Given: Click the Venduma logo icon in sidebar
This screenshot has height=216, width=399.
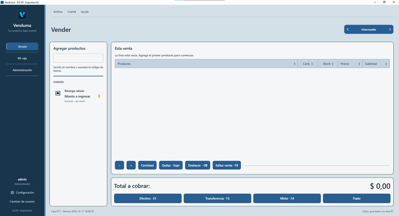Looking at the screenshot, I should [22, 15].
